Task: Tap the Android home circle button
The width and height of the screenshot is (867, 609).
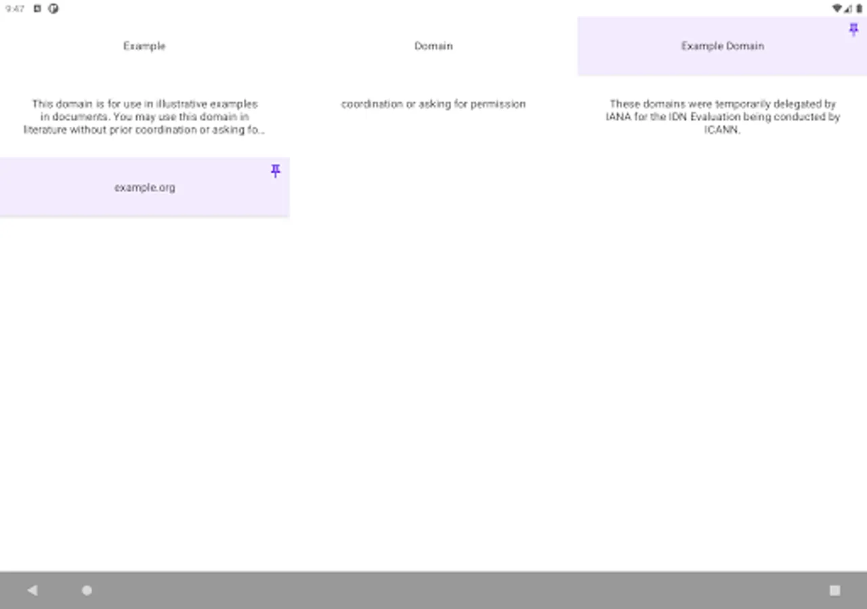Action: click(87, 590)
